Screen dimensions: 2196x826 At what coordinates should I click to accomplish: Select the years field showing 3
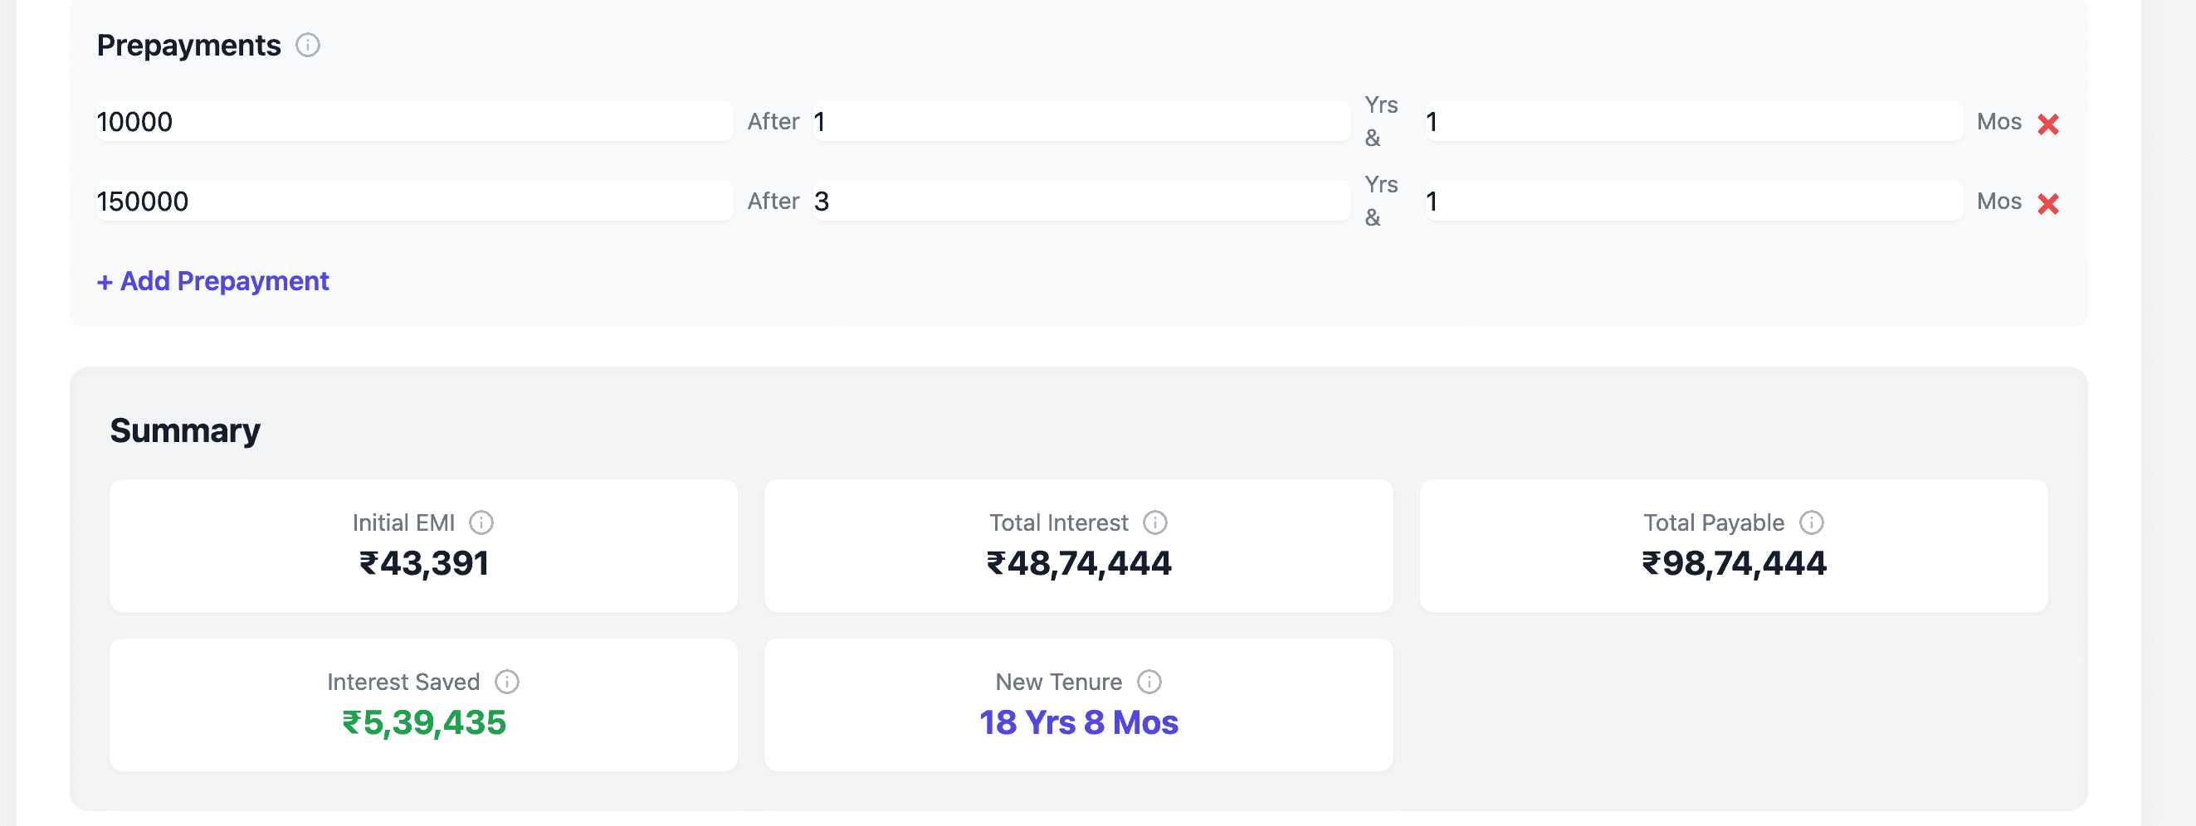point(1081,201)
